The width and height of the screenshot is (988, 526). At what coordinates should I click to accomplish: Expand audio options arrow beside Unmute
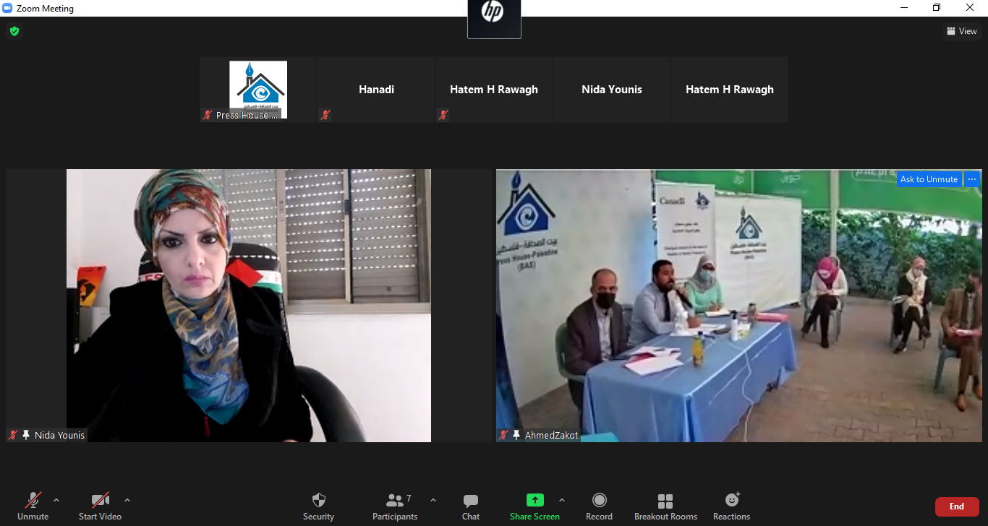(56, 500)
